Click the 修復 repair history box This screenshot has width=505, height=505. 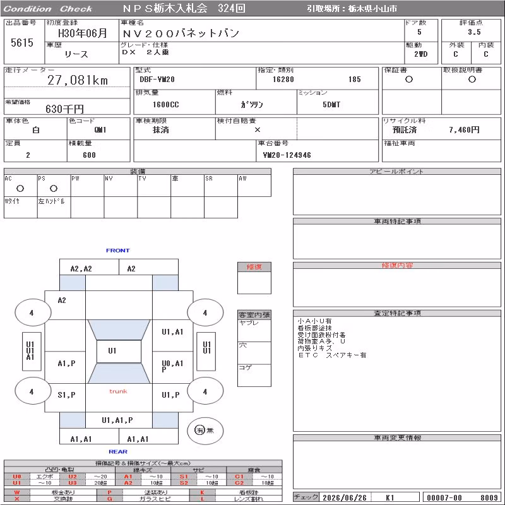(254, 278)
